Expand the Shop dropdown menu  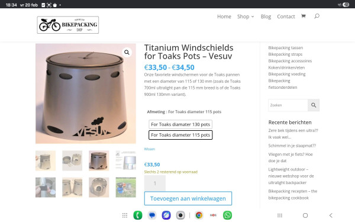(x=246, y=17)
